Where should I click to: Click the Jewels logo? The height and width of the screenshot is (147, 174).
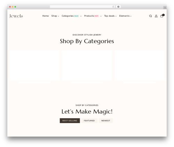16,16
